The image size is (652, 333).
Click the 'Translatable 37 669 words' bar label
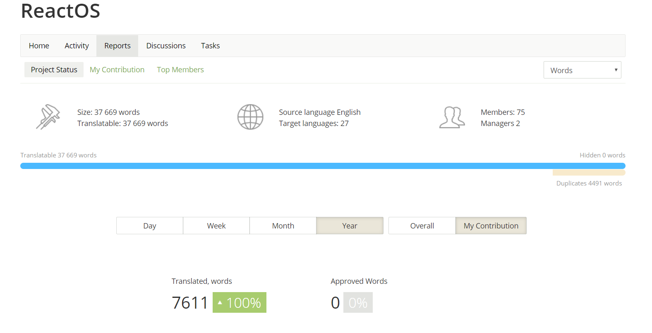click(58, 155)
